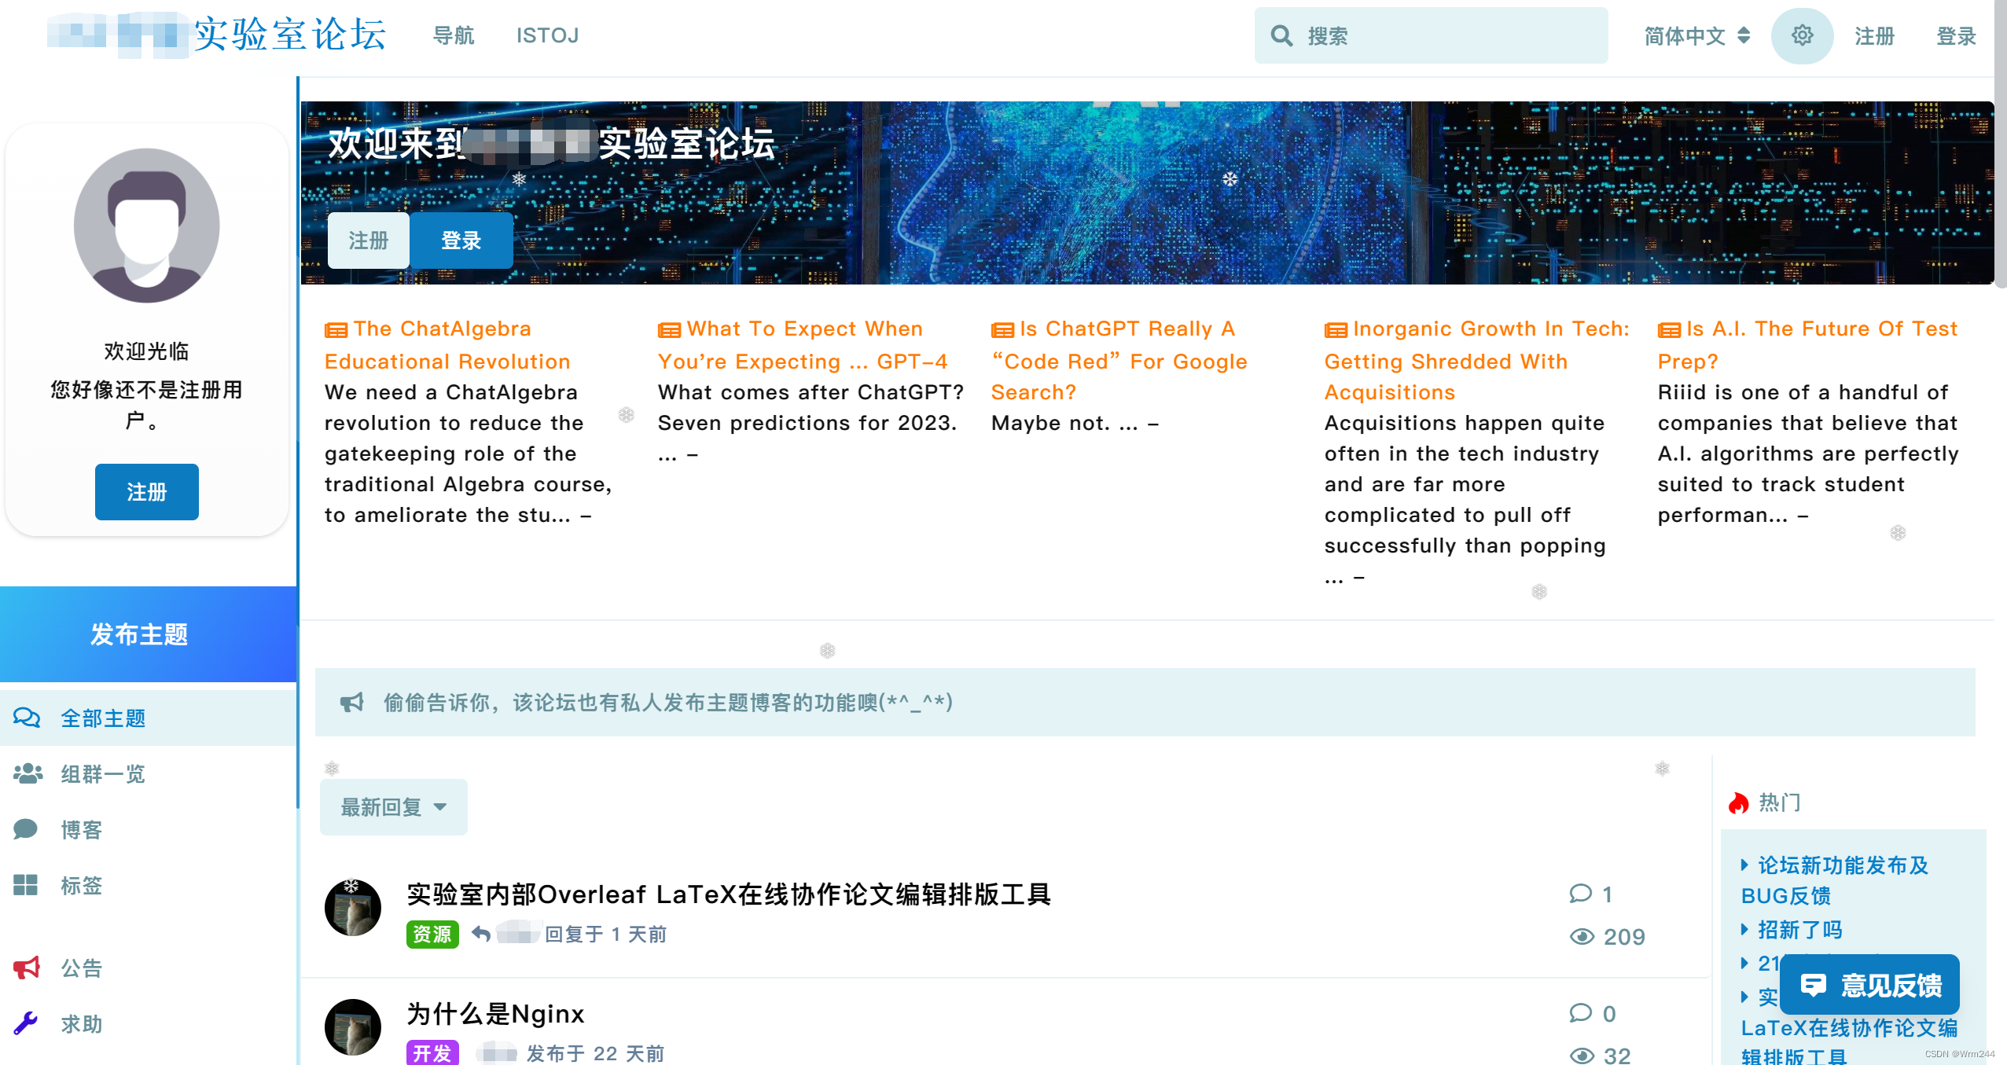
Task: Select 全部主题 chat bubbles icon in sidebar
Action: (26, 718)
